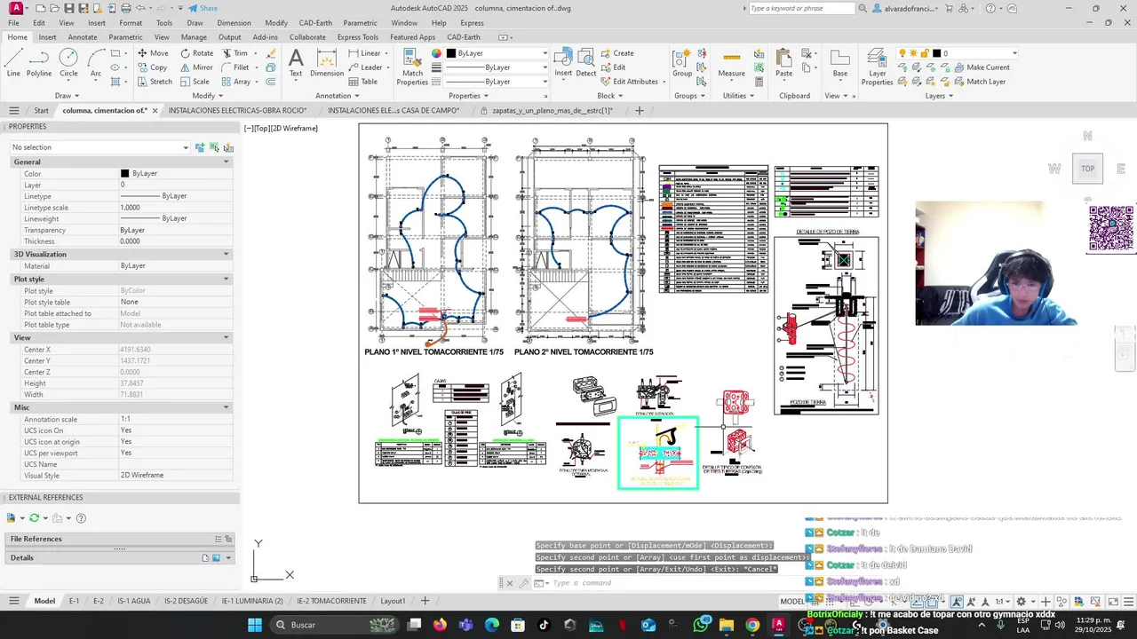The image size is (1137, 639).
Task: Click the Group tool
Action: click(682, 62)
